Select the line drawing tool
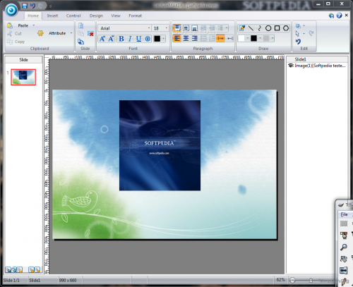Viewport: 353px width, 287px height. pyautogui.click(x=251, y=28)
